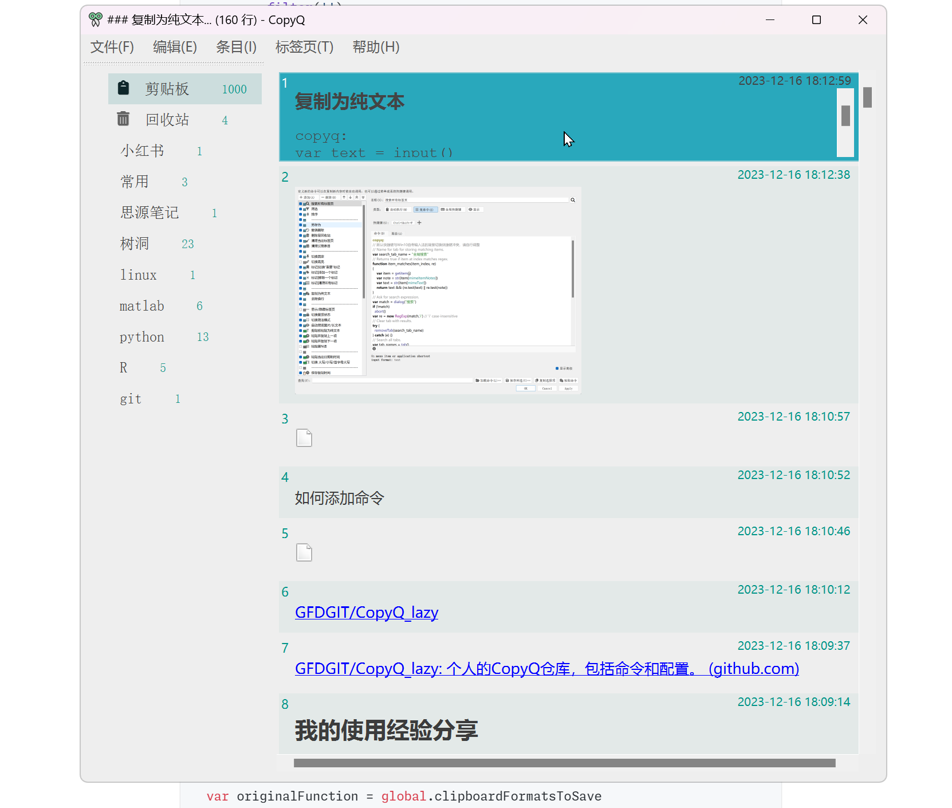Viewport: 952px width, 808px height.
Task: Click timestamp 2023-12-16 18:10:57 on item 3
Action: pos(794,417)
